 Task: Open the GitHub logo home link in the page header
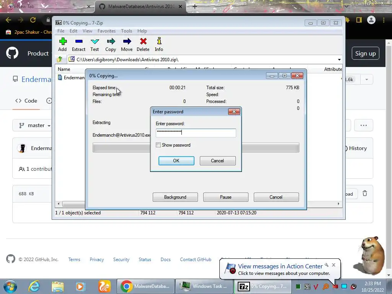click(12, 53)
